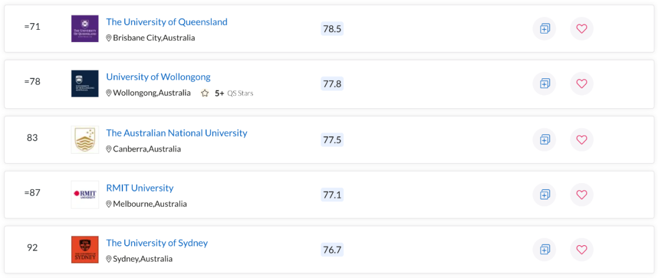Add University of Sydney to compare list
Viewport: 658px width, 278px height.
click(x=545, y=249)
